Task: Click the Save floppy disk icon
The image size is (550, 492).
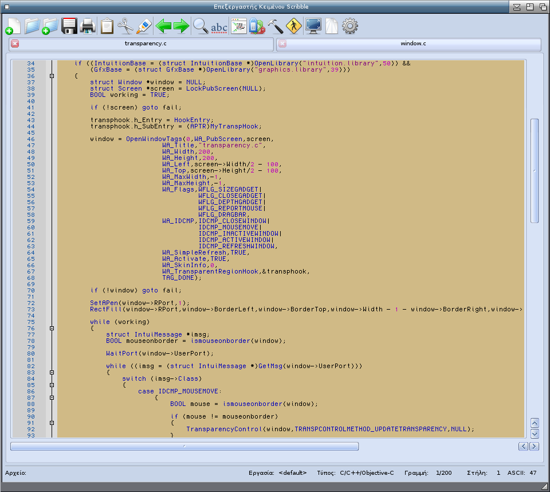Action: pyautogui.click(x=69, y=26)
